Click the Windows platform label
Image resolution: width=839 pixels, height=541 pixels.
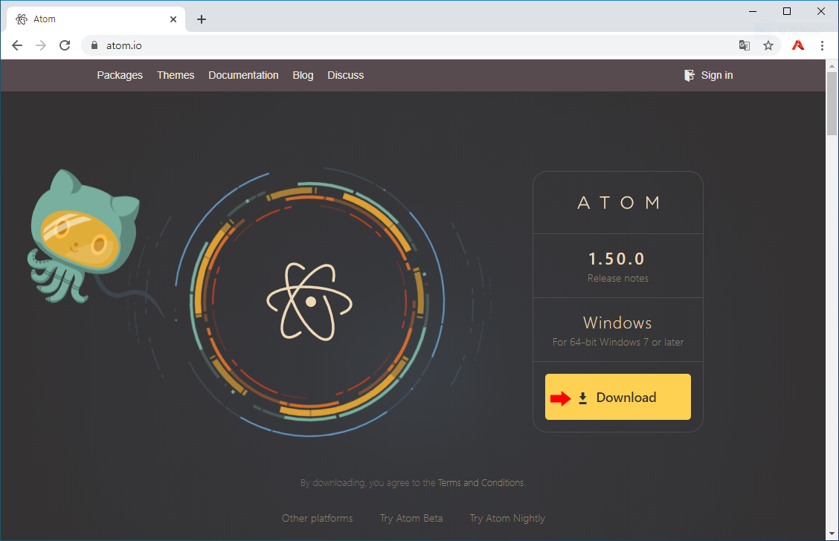617,323
